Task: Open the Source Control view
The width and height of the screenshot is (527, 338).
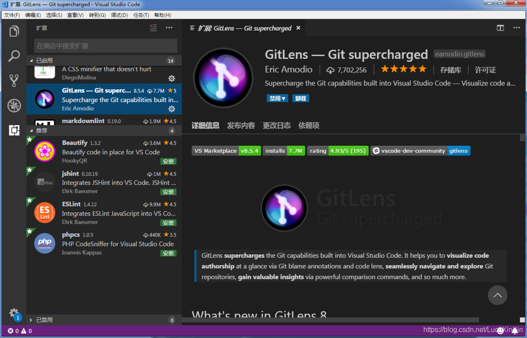Action: 14,81
